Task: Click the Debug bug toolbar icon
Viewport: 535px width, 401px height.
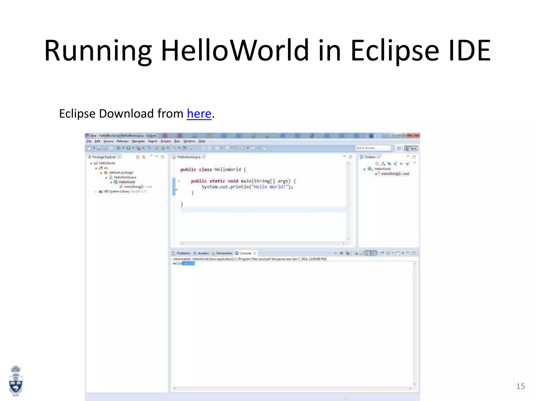Action: pos(118,148)
